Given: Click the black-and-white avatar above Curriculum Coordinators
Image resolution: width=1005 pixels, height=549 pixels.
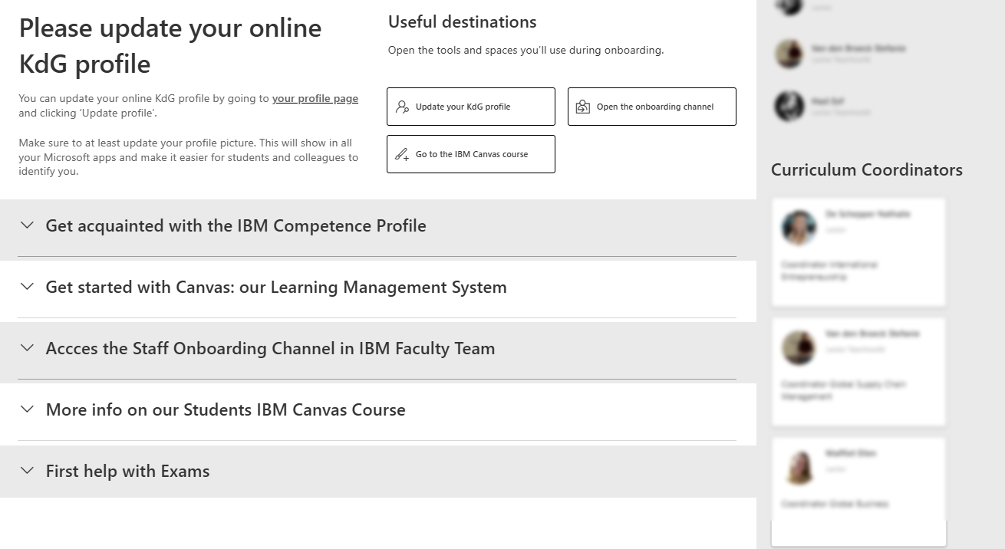Looking at the screenshot, I should (789, 107).
